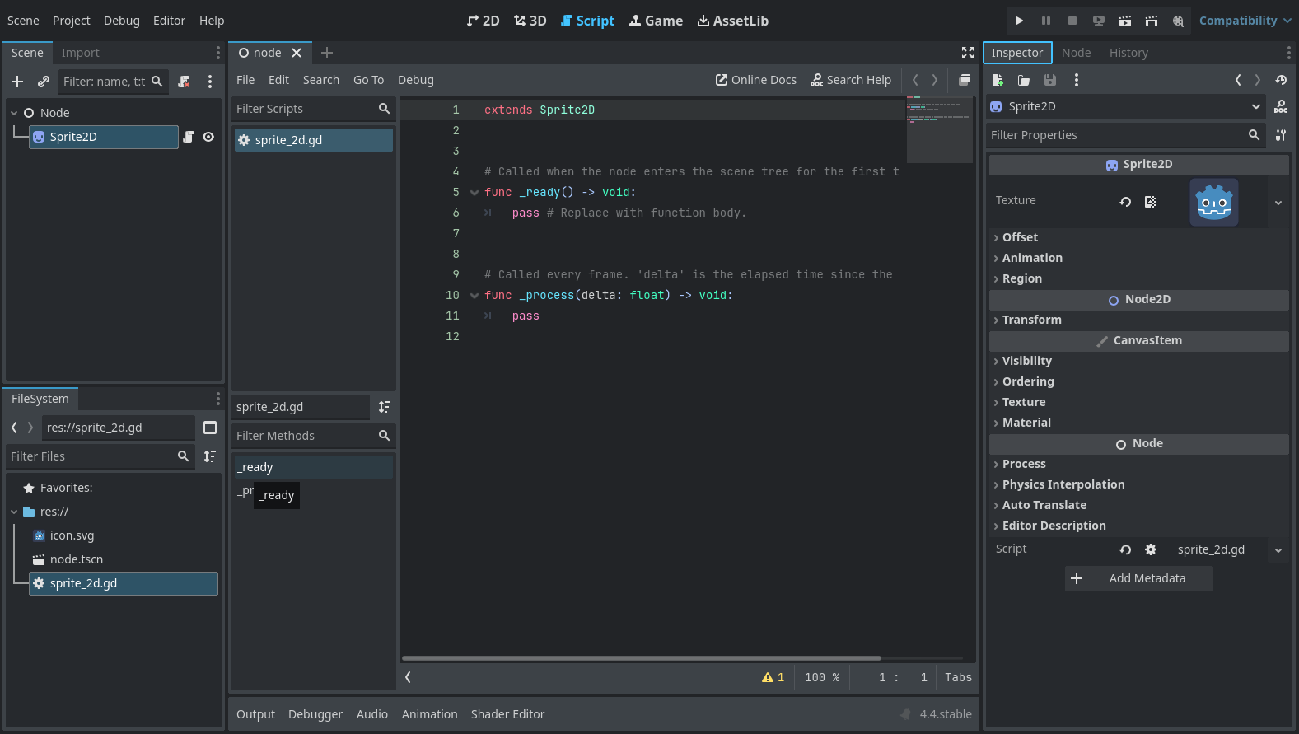Click the horizontal scrollbar of the code editor

tap(641, 658)
